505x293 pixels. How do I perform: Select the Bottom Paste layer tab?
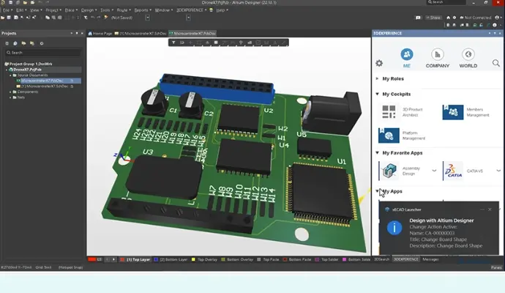(x=299, y=259)
